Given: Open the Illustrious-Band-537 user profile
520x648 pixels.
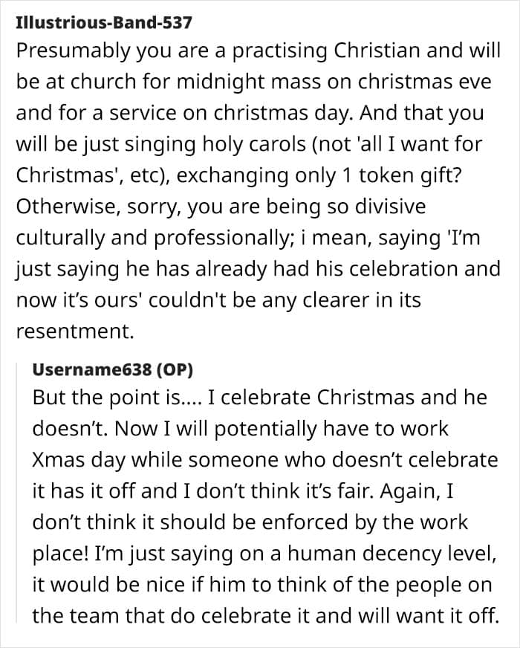Looking at the screenshot, I should [x=104, y=22].
